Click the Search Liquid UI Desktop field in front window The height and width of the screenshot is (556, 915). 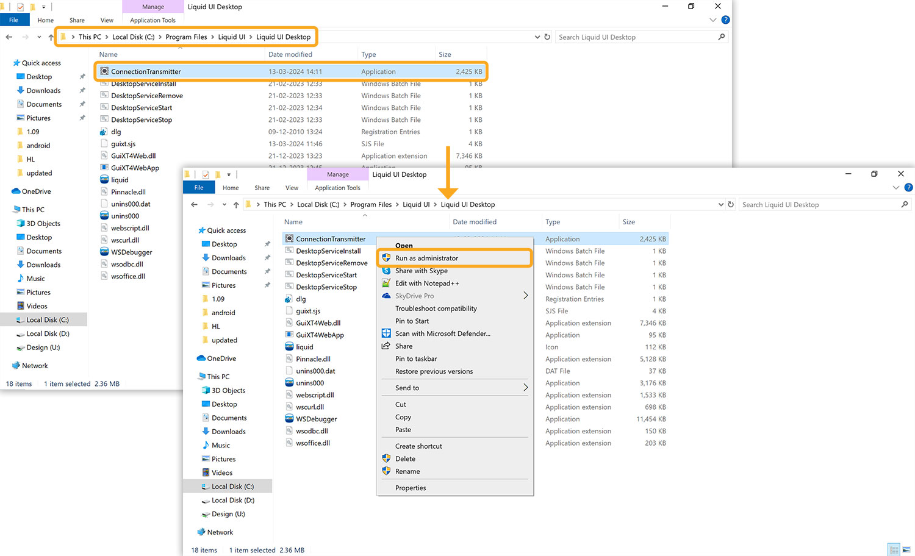[817, 205]
